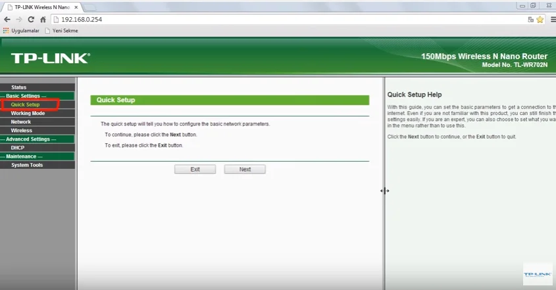Viewport: 556px width, 290px height.
Task: Expand the Network menu section
Action: pyautogui.click(x=20, y=122)
